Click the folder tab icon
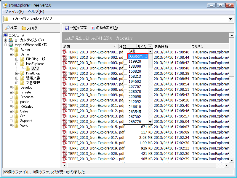This screenshot has height=178, width=237. [24, 28]
